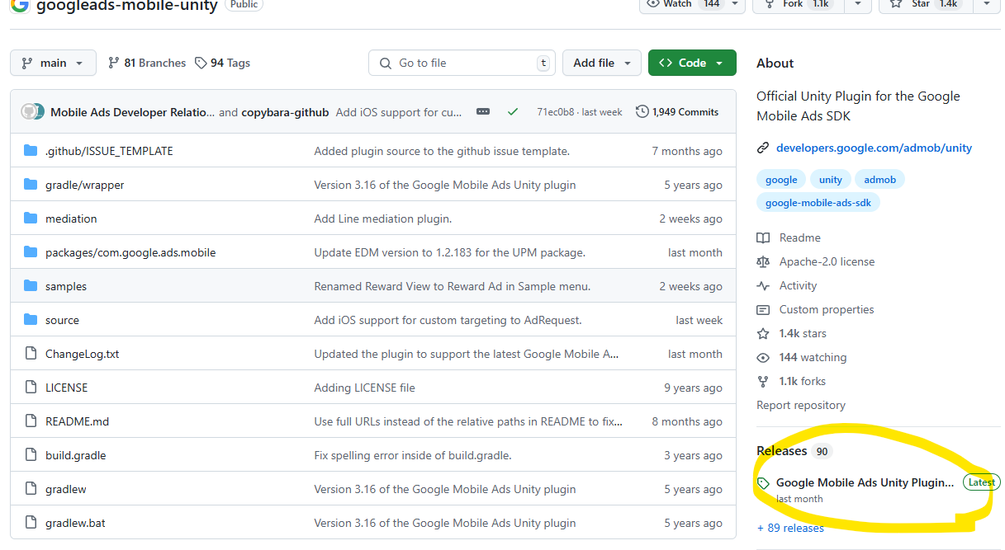The image size is (1005, 550).
Task: Open 'Fix spelling error inside of build.gradle.' commit
Action: pyautogui.click(x=412, y=455)
